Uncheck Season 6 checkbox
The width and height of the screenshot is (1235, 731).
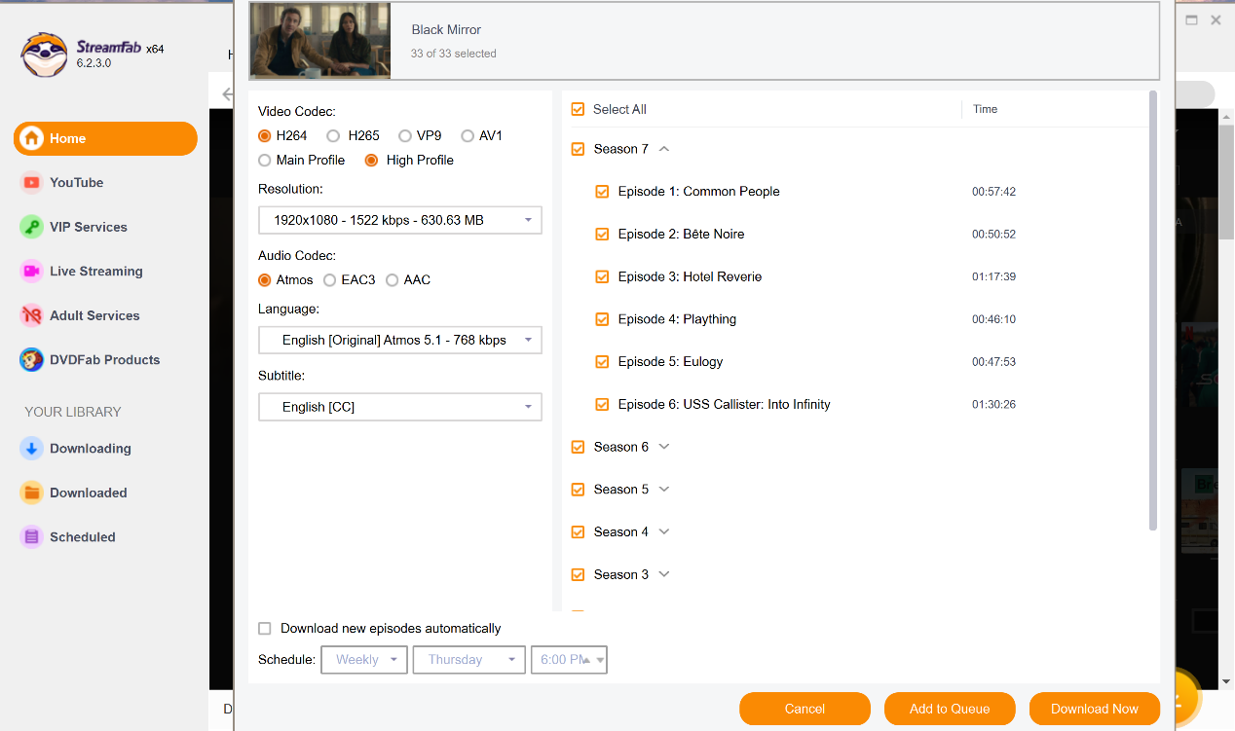click(x=579, y=447)
